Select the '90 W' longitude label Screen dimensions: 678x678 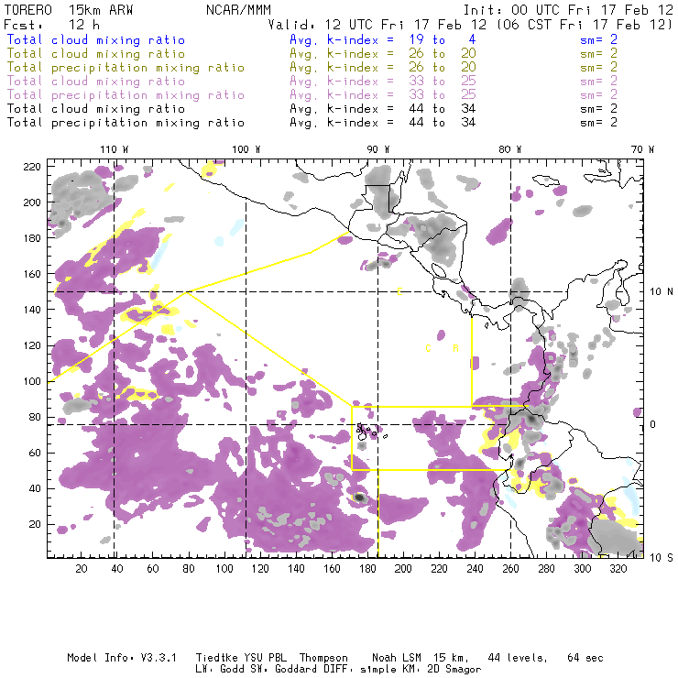pos(378,149)
